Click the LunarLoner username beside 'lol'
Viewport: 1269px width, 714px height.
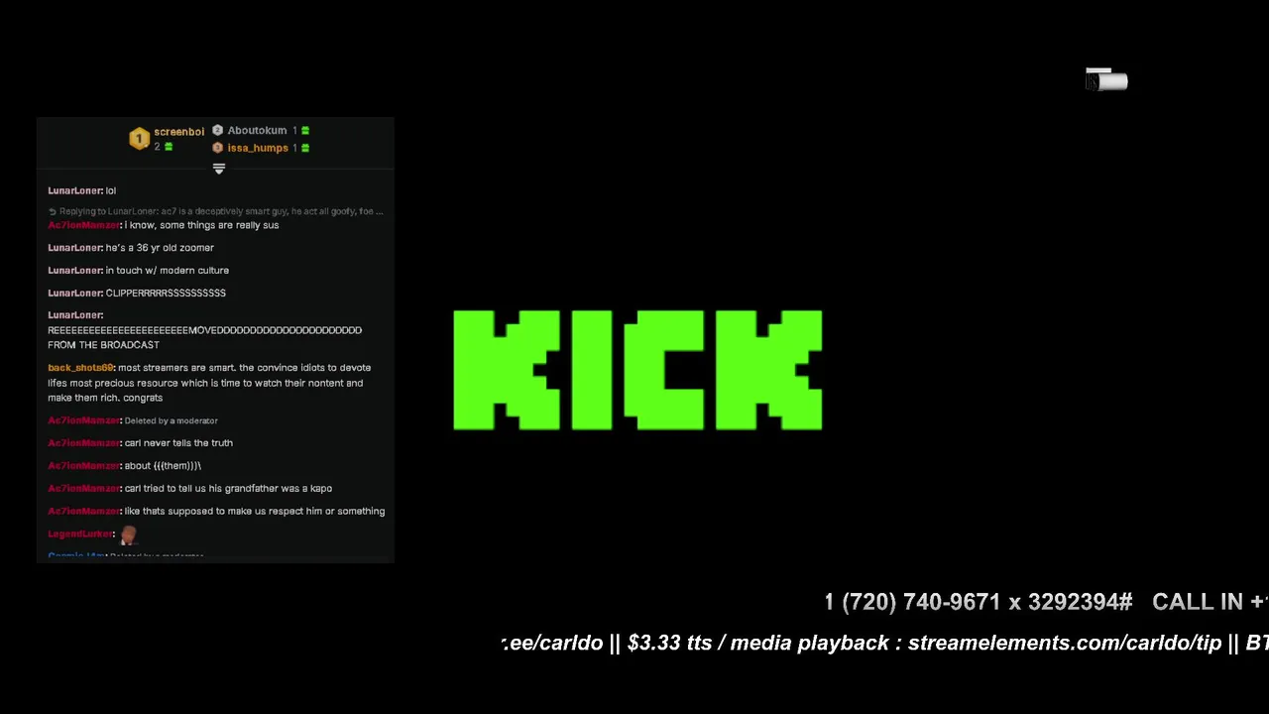click(x=75, y=190)
